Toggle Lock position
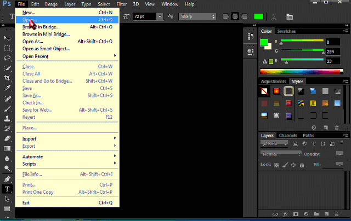Image resolution: width=351 pixels, height=221 pixels. pyautogui.click(x=293, y=165)
